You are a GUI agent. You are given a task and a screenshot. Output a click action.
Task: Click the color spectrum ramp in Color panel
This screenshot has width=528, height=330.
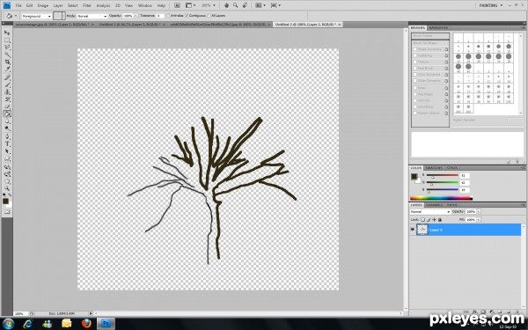[x=441, y=198]
